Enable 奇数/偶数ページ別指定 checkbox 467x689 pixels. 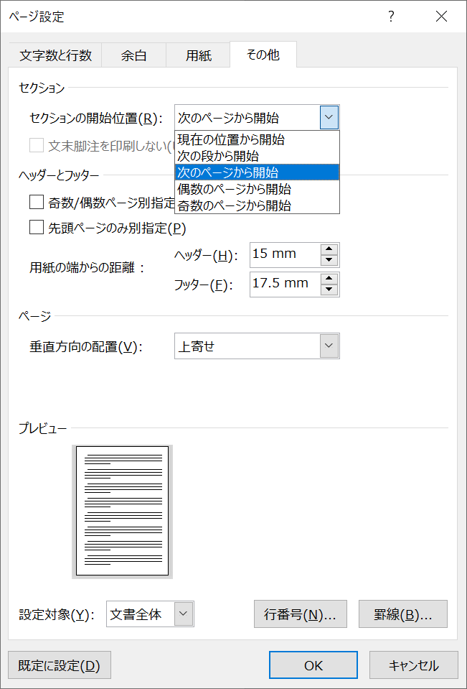[x=37, y=203]
